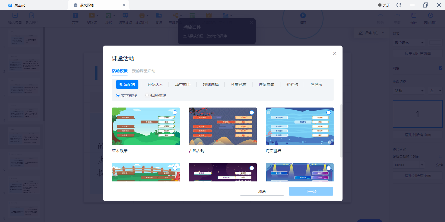Click the 播放 play button icon
The width and height of the screenshot is (445, 222).
[x=303, y=16]
